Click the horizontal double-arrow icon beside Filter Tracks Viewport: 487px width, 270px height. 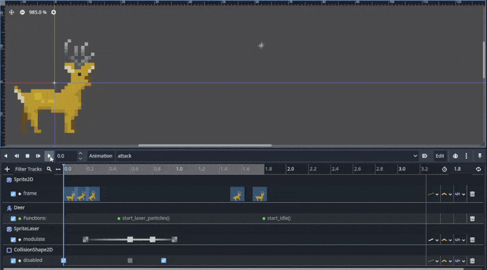pyautogui.click(x=58, y=169)
